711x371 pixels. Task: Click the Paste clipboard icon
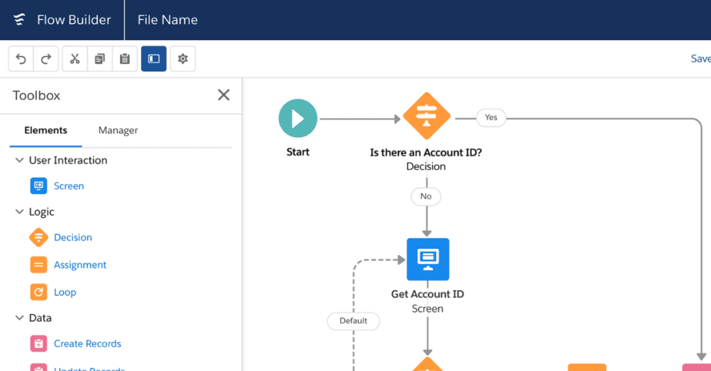[x=125, y=59]
